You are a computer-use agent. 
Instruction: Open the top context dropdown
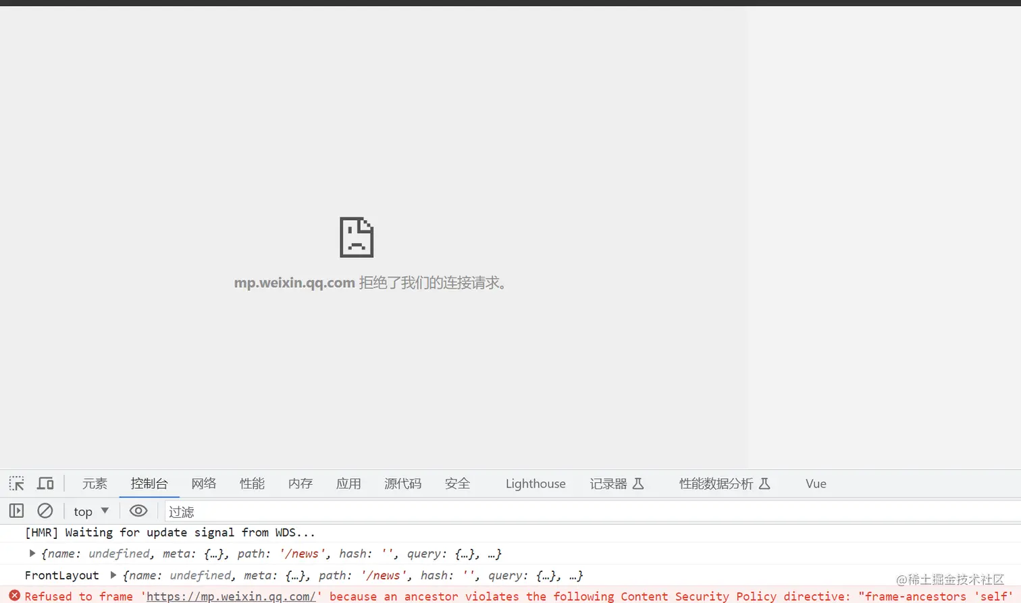coord(91,511)
